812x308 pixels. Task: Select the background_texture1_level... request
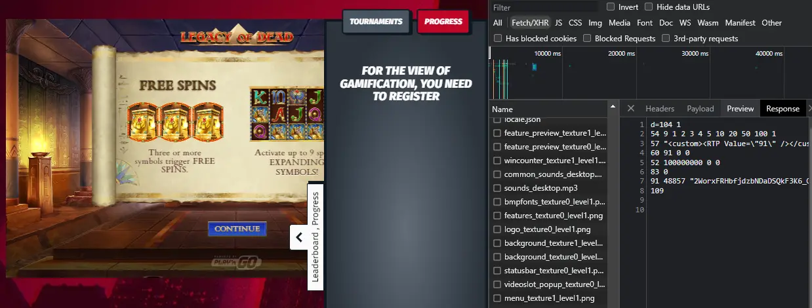point(548,243)
